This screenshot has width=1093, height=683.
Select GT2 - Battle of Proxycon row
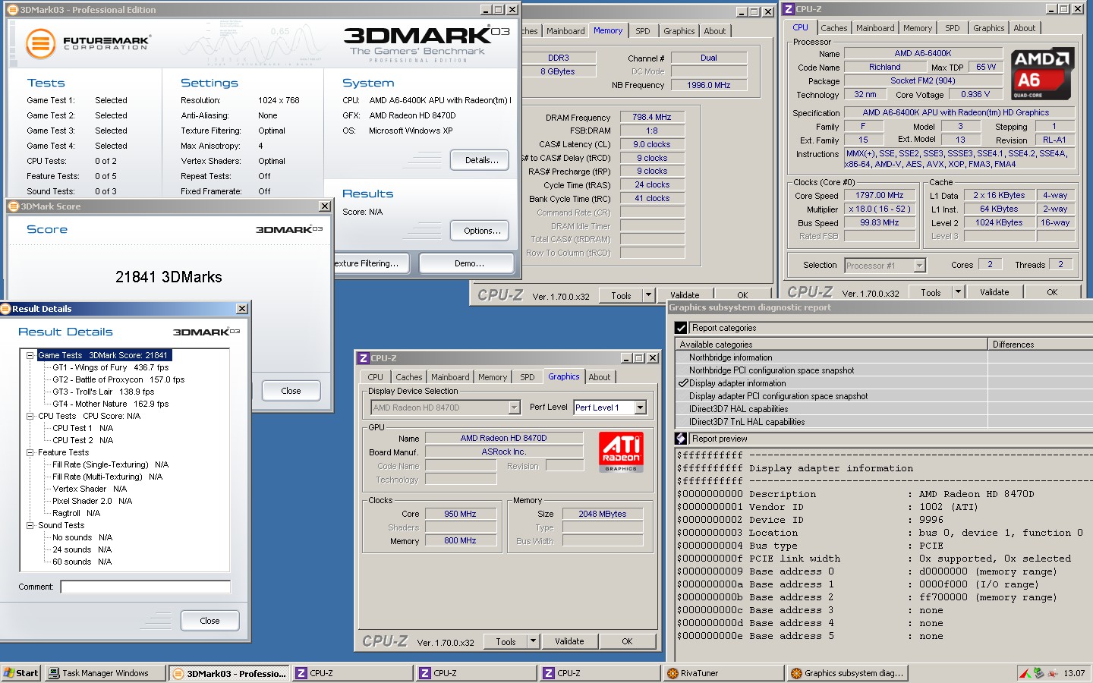tap(118, 379)
